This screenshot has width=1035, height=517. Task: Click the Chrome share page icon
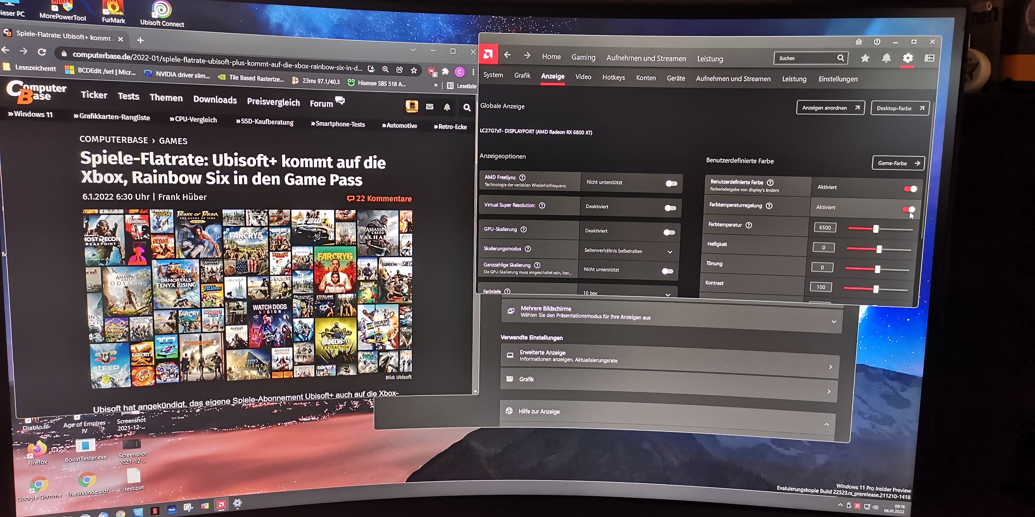click(x=399, y=70)
